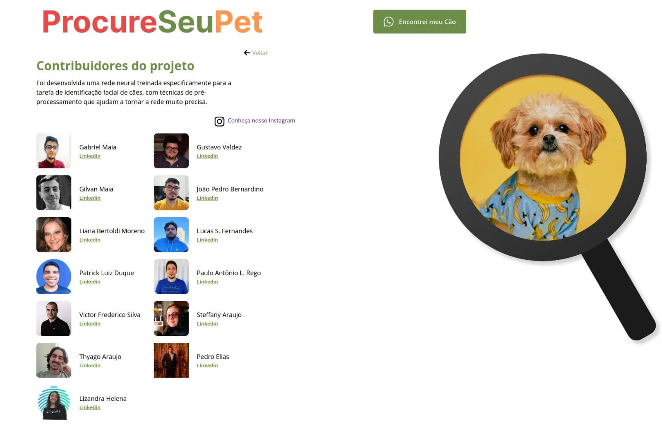This screenshot has width=662, height=426.
Task: Visit Lizandra Helena's Linkedin profile
Action: (x=90, y=407)
